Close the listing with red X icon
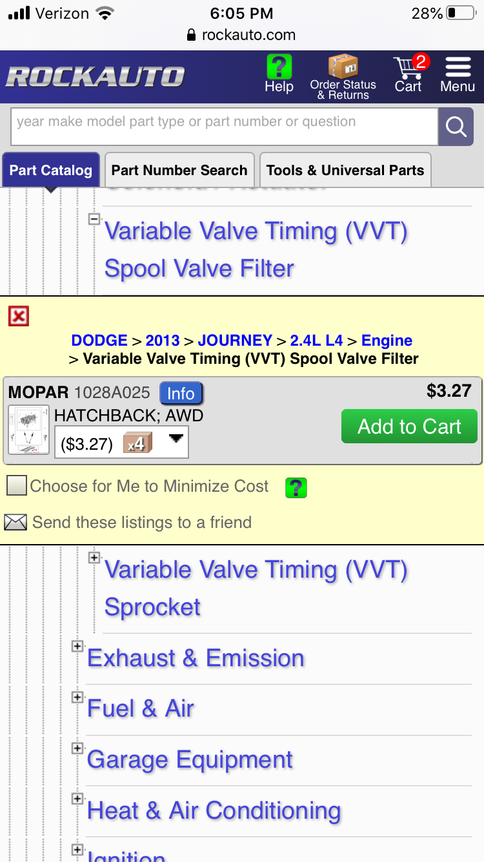The width and height of the screenshot is (484, 862). point(19,316)
